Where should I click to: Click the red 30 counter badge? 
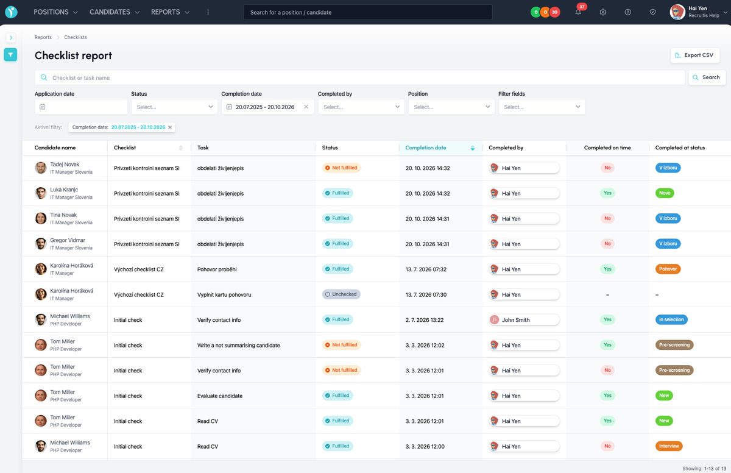554,12
